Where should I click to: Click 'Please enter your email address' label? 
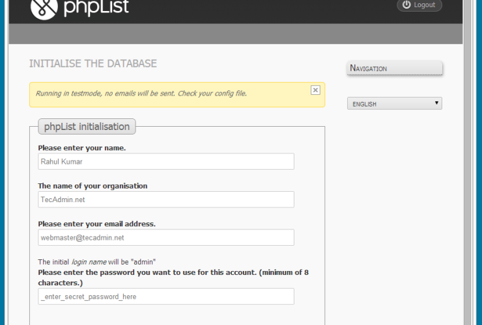coord(96,224)
